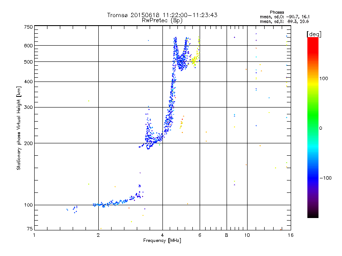Click the x-axis tick label '2'
Viewport: 342px width, 256px height.
tap(98, 235)
